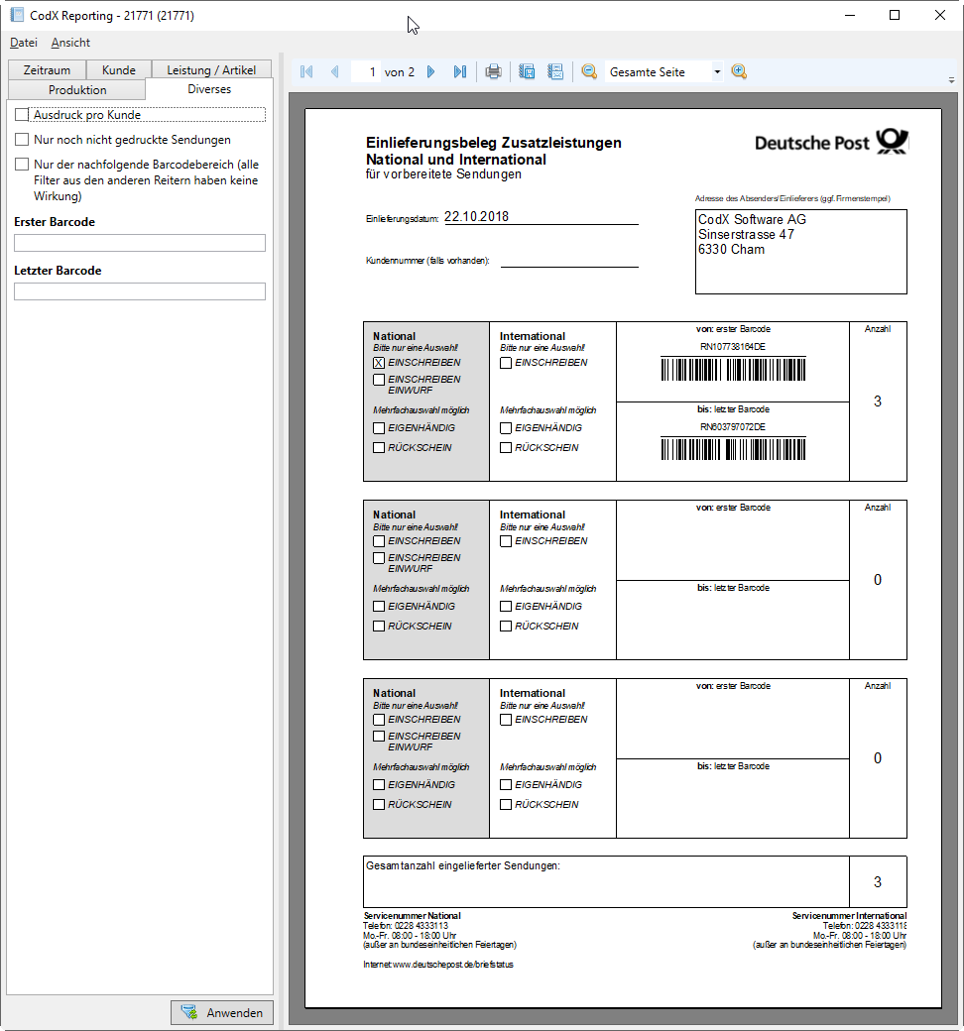Image resolution: width=964 pixels, height=1031 pixels.
Task: Click the last barcode number RN60379707 2DE
Action: pyautogui.click(x=733, y=426)
